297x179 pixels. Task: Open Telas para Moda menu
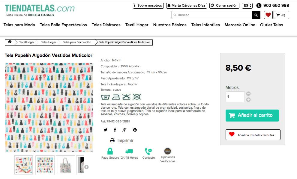coord(19,25)
